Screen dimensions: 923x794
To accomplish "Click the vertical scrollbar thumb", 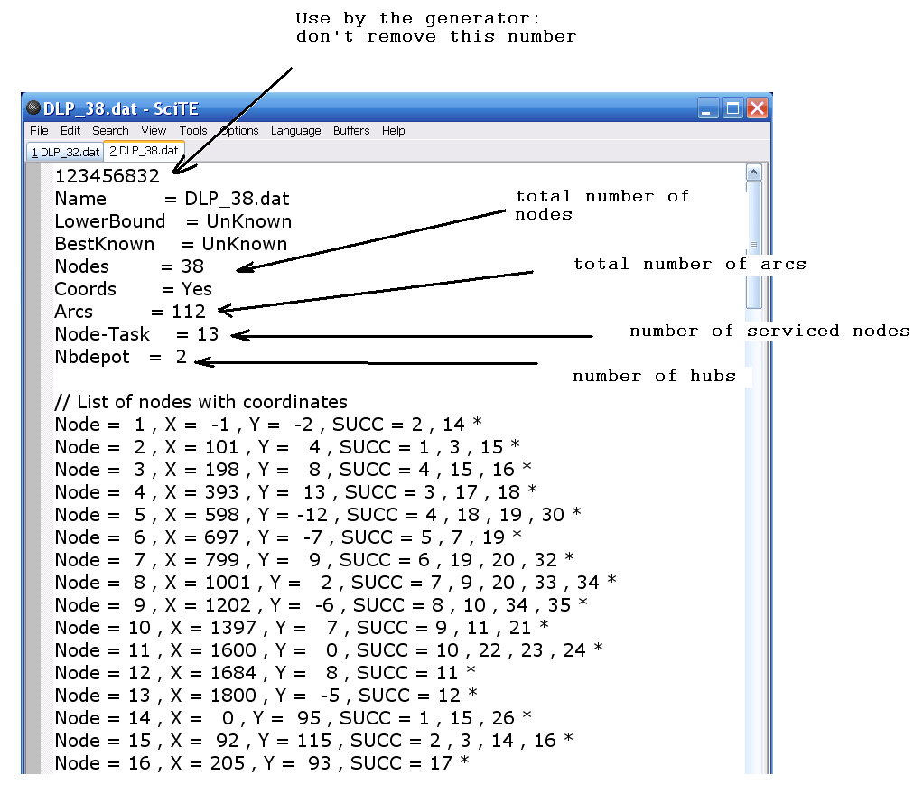I will tap(753, 245).
